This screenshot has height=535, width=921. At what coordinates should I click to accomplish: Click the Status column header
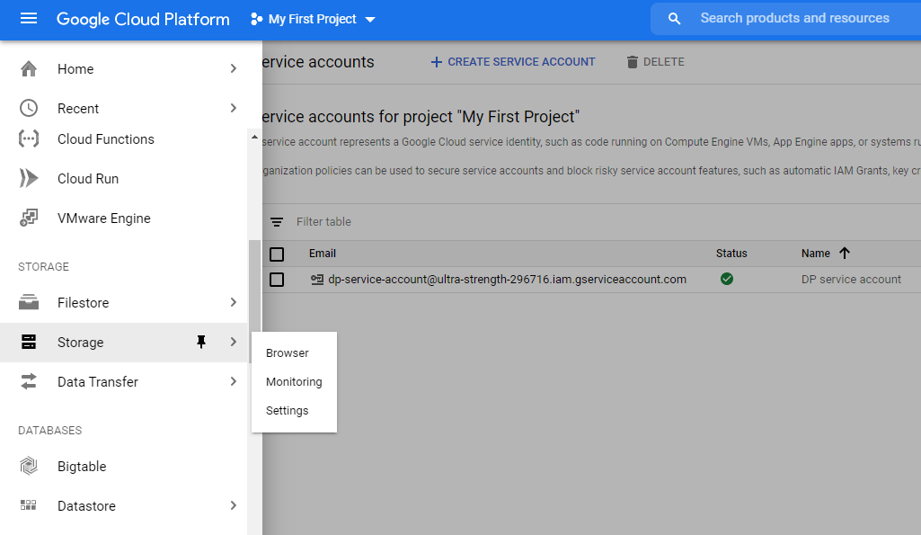click(731, 254)
